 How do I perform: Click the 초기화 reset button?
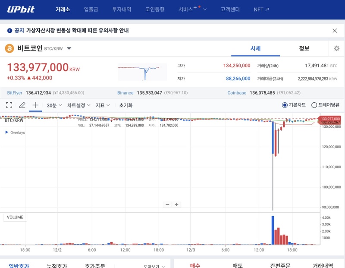point(126,105)
